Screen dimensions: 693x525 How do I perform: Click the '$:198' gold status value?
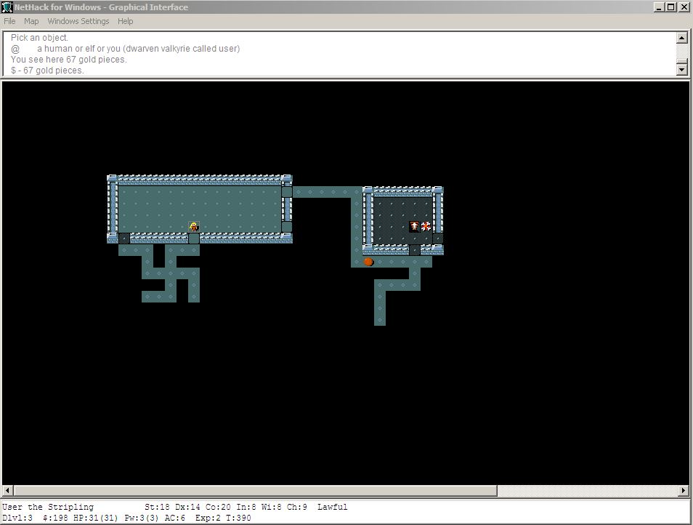point(55,518)
